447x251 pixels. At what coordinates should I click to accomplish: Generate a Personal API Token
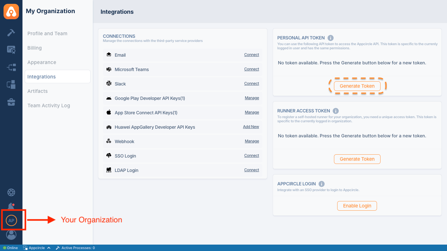(x=357, y=86)
